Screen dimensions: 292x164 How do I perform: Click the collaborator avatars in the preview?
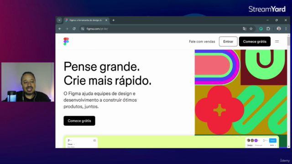click(252, 140)
